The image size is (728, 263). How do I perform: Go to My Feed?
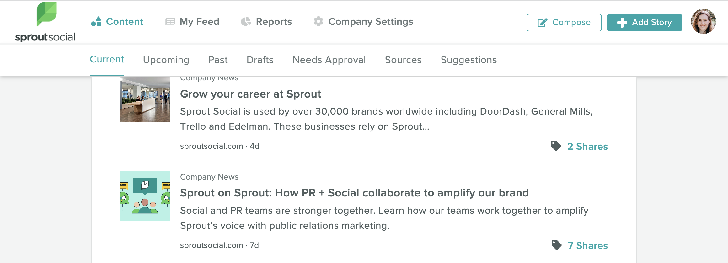(192, 22)
